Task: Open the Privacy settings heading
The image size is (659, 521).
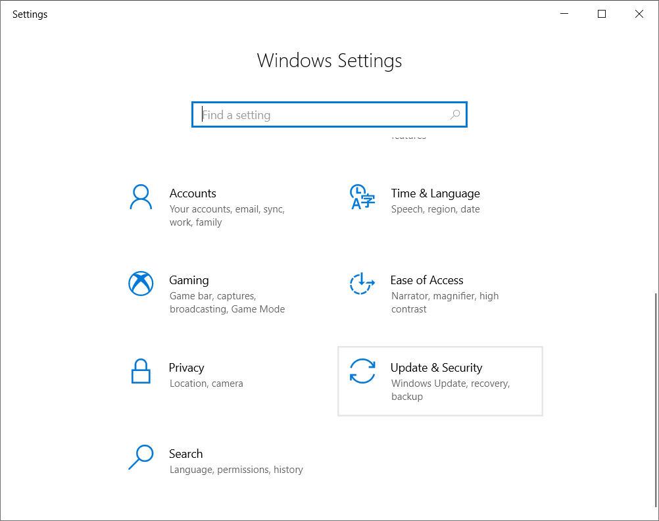Action: point(186,368)
